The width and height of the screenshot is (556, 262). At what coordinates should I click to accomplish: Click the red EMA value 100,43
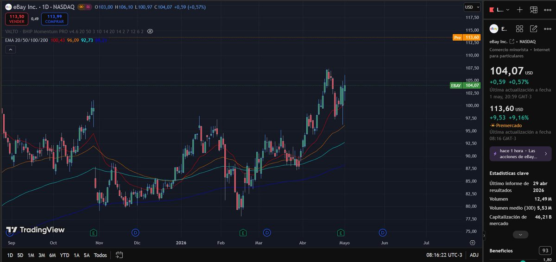coord(58,40)
